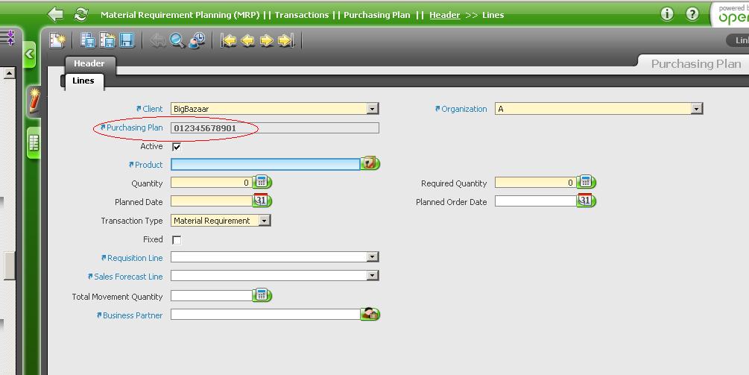Open the calendar for Planned Order Date
Image resolution: width=749 pixels, height=375 pixels.
pyautogui.click(x=587, y=201)
